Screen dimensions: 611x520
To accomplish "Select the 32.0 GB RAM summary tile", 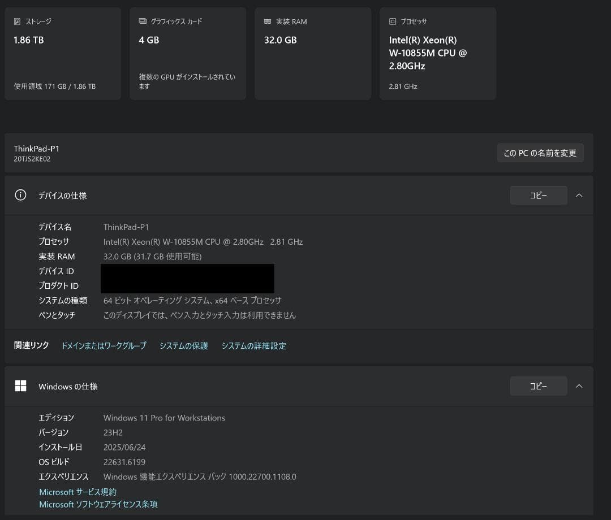I will [x=312, y=54].
